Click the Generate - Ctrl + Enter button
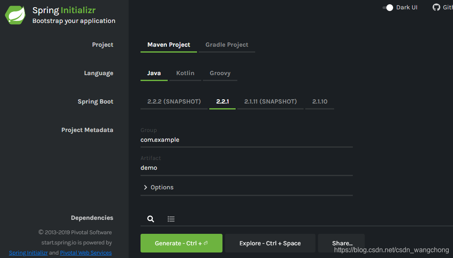This screenshot has height=258, width=453. 181,243
